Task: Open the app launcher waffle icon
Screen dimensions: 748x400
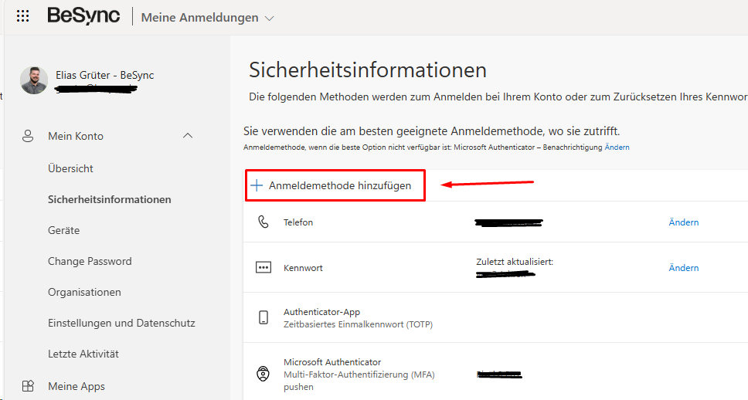Action: (x=23, y=16)
